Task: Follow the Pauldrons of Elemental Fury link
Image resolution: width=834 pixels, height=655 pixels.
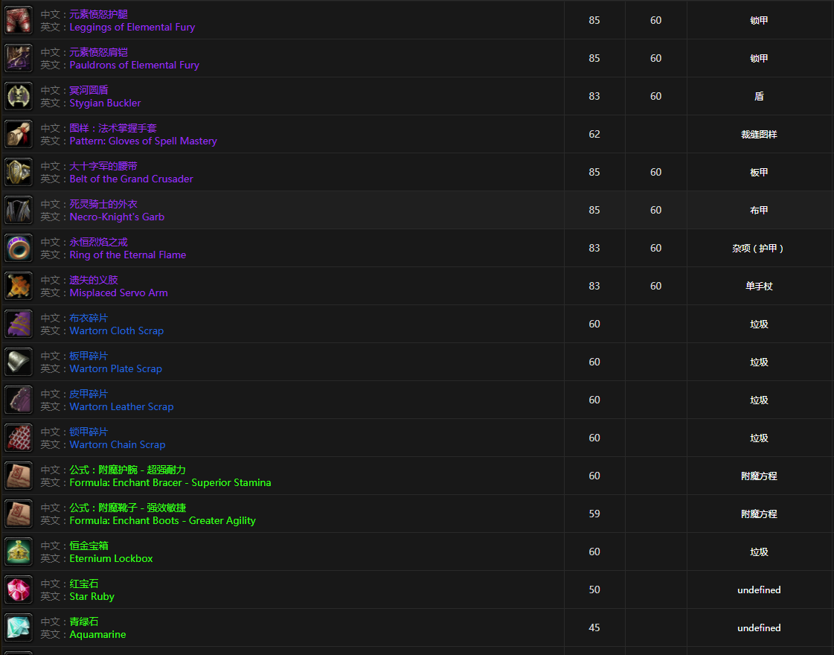Action: click(x=135, y=65)
